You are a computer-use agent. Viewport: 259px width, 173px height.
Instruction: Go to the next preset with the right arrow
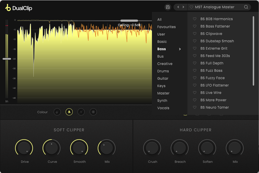point(183,7)
